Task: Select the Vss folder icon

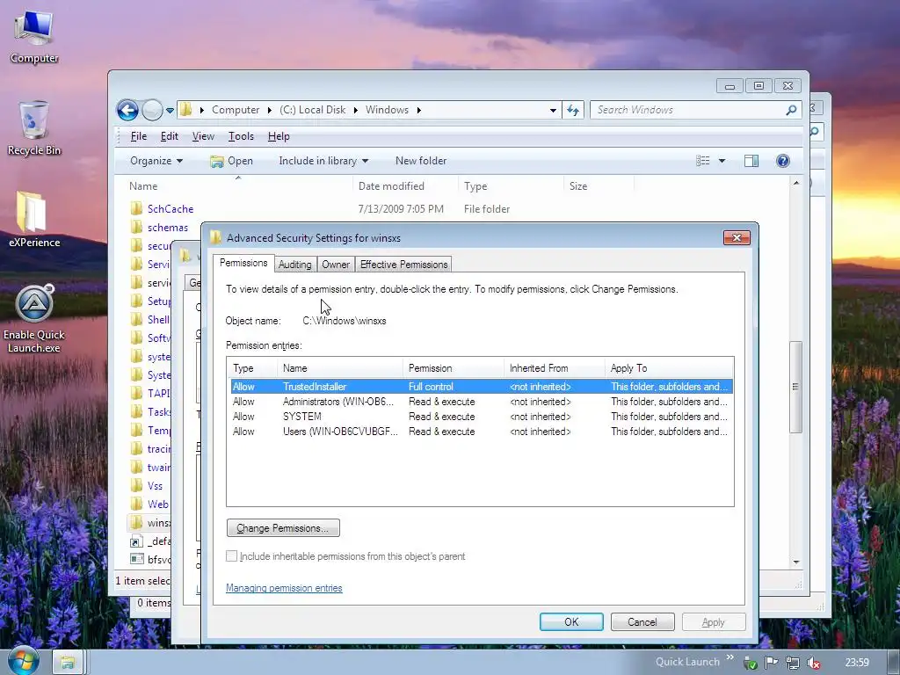Action: point(136,485)
